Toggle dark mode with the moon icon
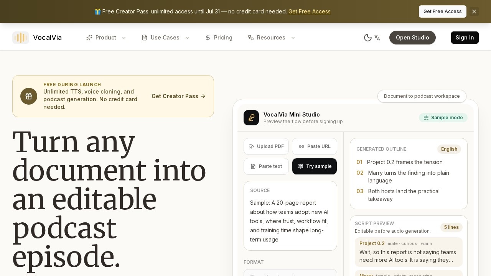Image resolution: width=491 pixels, height=276 pixels. 367,38
